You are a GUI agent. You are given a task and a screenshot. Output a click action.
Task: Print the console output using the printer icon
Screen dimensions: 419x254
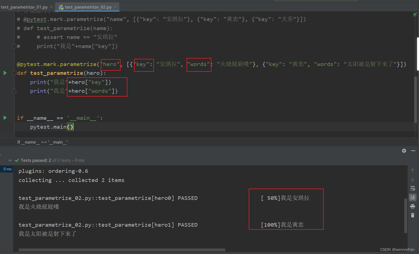pos(413,206)
